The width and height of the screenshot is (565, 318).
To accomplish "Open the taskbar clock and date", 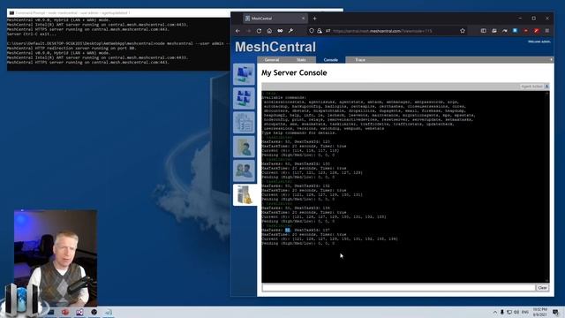I will pos(539,312).
